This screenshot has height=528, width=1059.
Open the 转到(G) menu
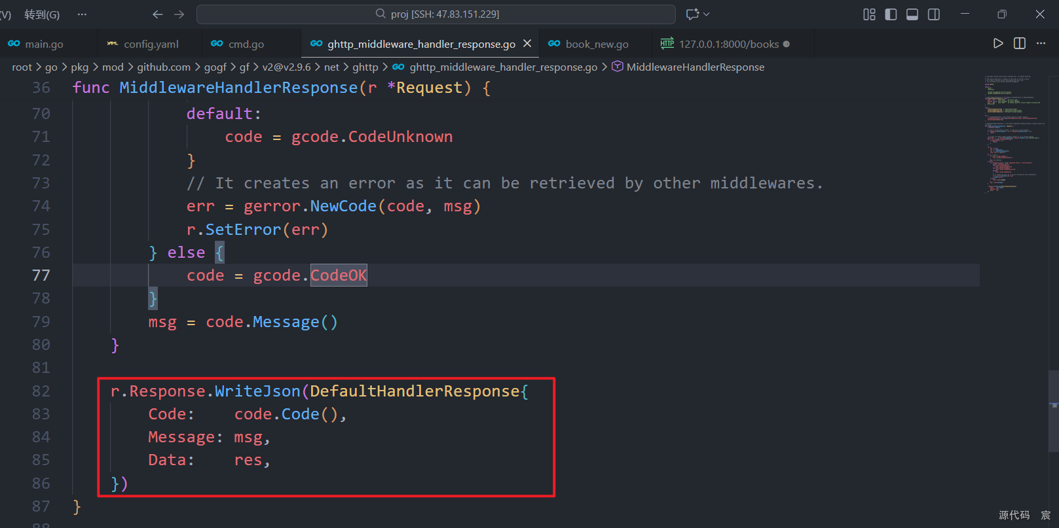pyautogui.click(x=42, y=14)
